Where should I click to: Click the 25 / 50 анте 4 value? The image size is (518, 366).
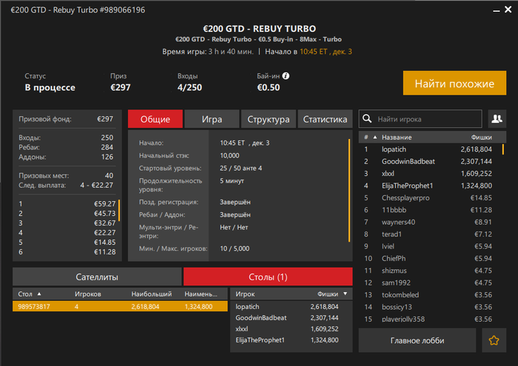click(240, 169)
